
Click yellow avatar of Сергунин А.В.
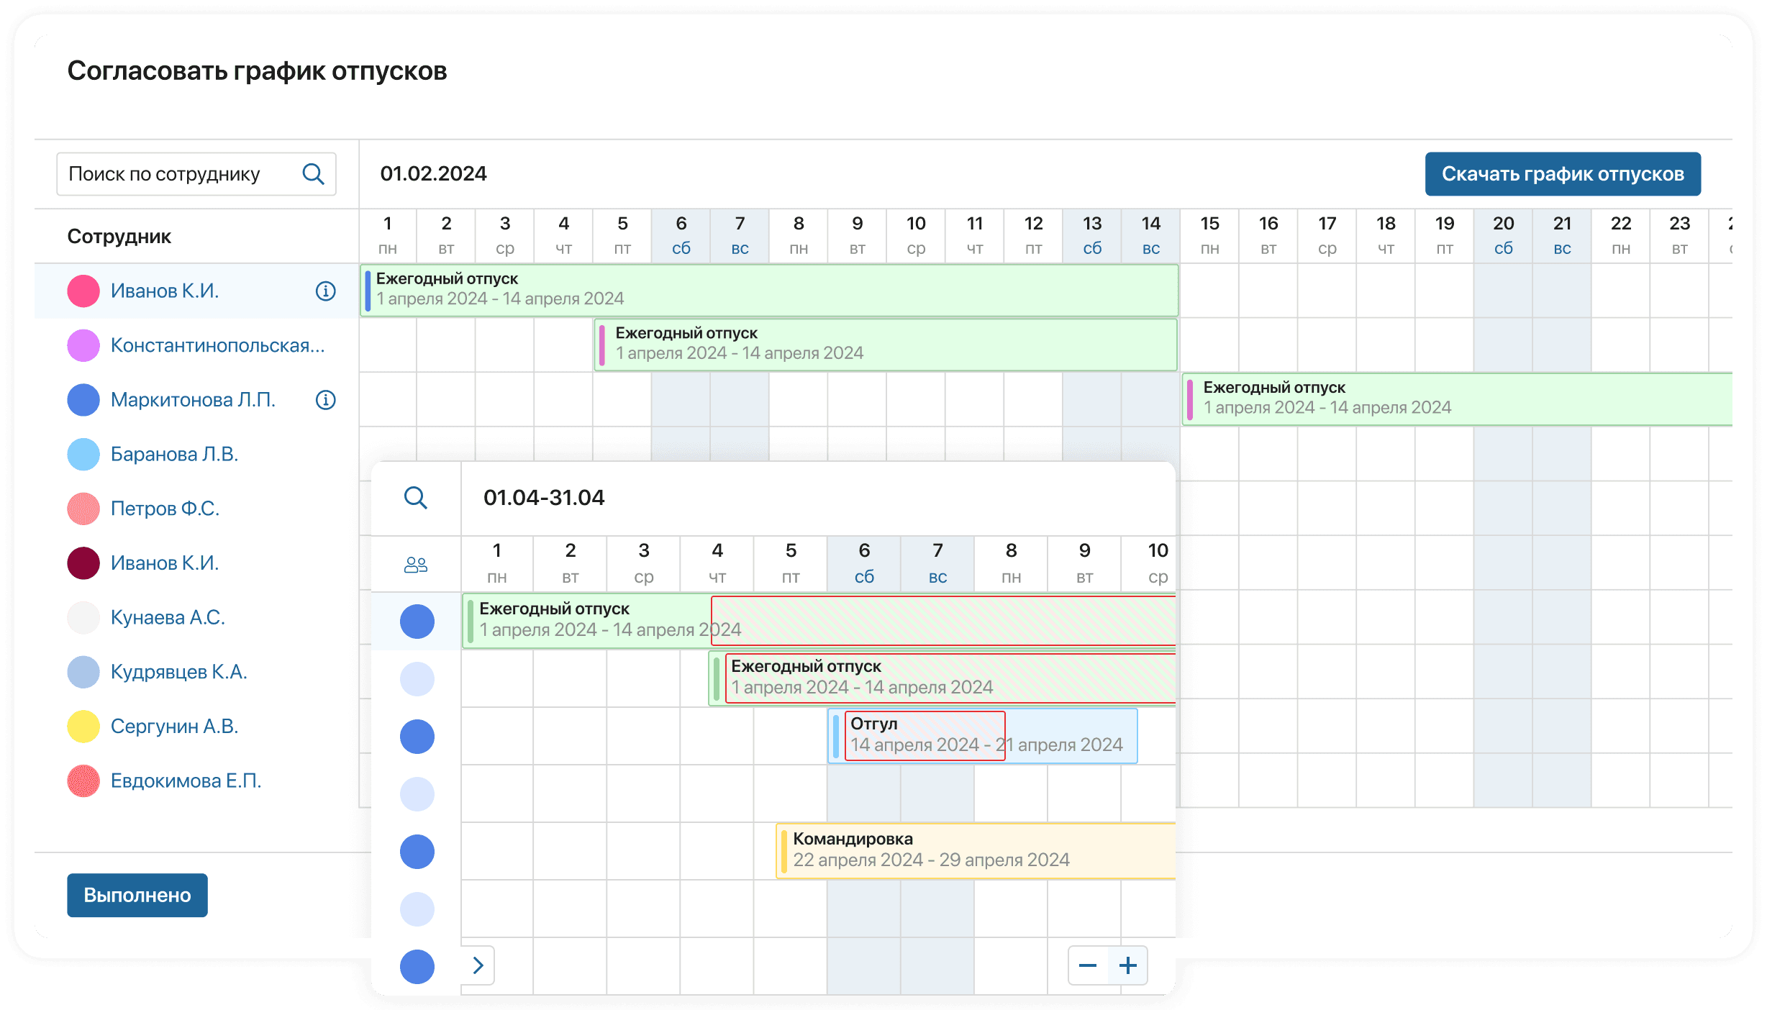coord(83,727)
